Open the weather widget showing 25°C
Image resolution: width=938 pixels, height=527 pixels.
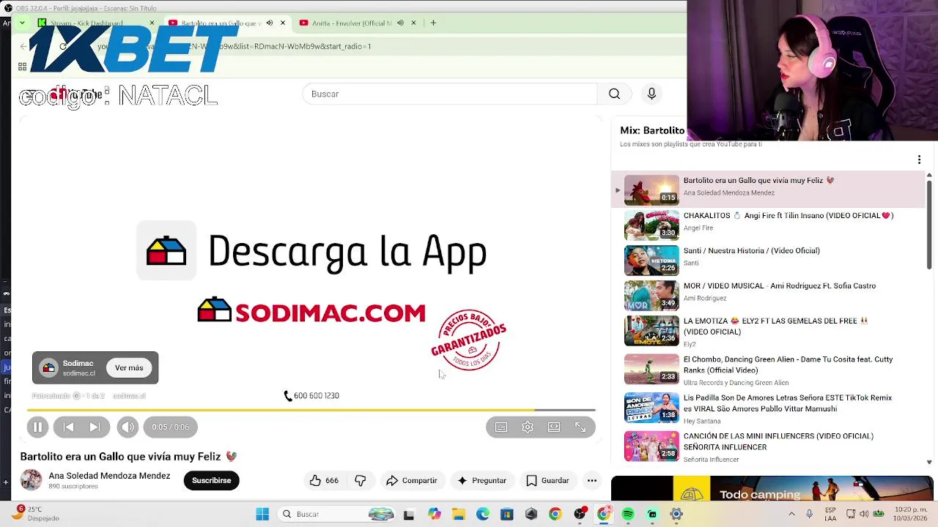tap(35, 514)
